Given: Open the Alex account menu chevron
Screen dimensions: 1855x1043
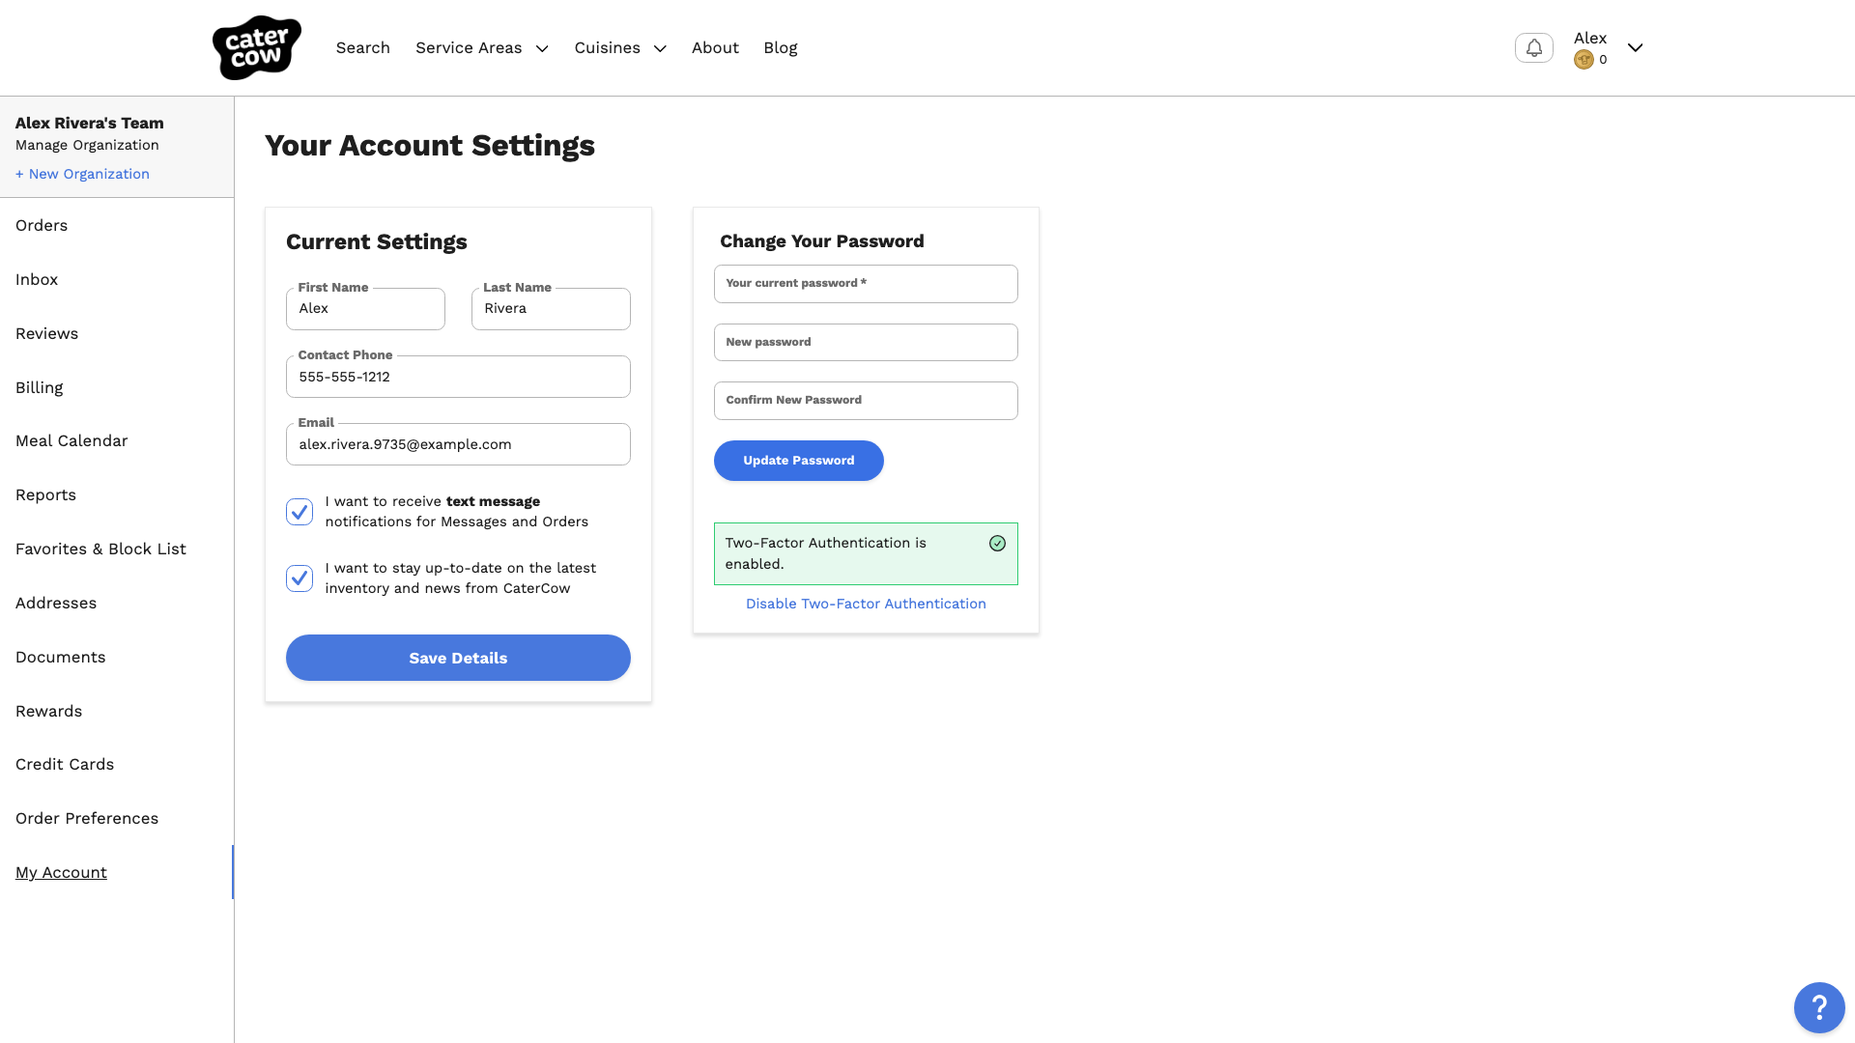Looking at the screenshot, I should tap(1635, 47).
